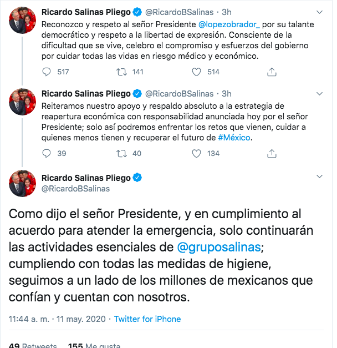Open the first tweet's more options chevron
This screenshot has width=337, height=348.
click(x=319, y=12)
